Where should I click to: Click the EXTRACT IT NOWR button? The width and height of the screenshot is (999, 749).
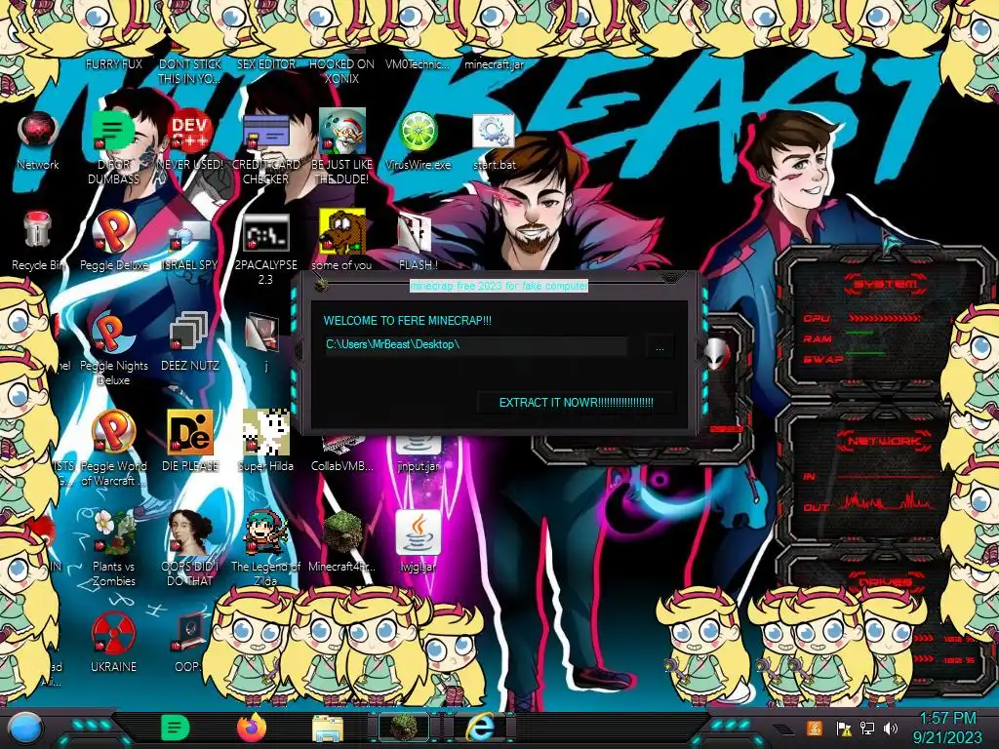click(576, 403)
